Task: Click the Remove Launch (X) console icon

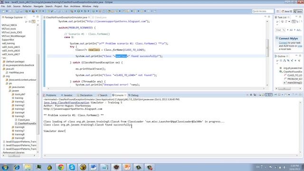Action: (251, 95)
